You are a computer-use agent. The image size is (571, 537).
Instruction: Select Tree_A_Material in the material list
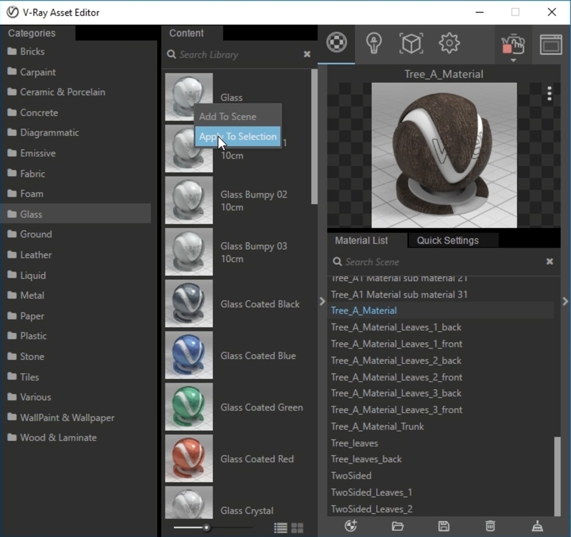[441, 310]
